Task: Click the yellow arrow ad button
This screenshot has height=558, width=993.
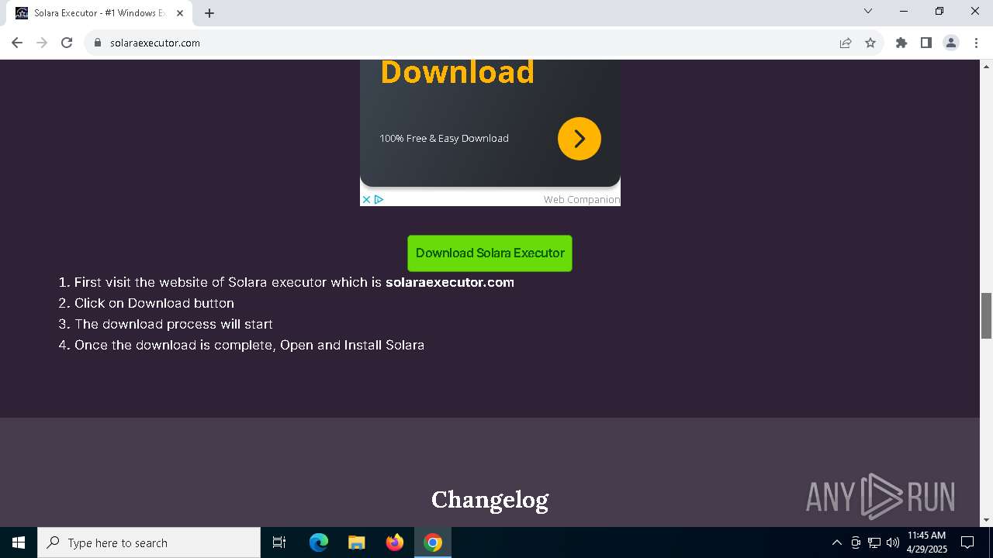Action: pos(580,139)
